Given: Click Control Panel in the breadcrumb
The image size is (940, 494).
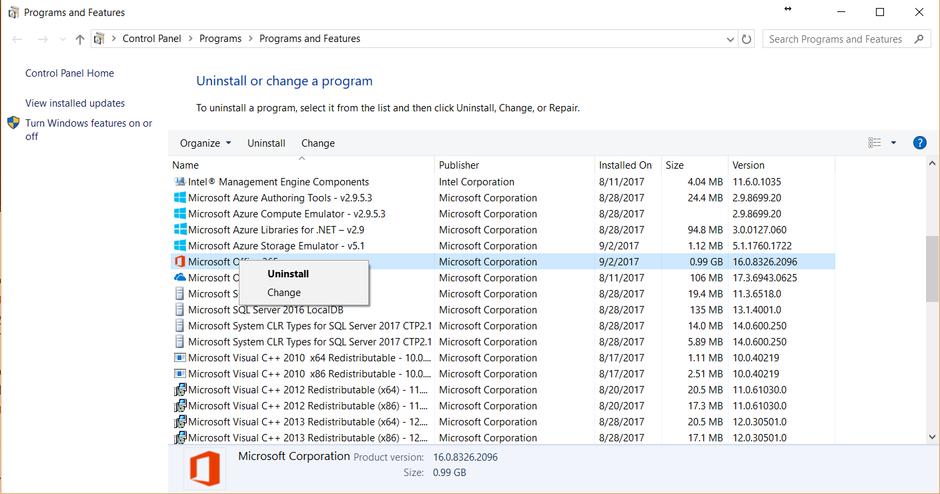Looking at the screenshot, I should click(x=152, y=39).
